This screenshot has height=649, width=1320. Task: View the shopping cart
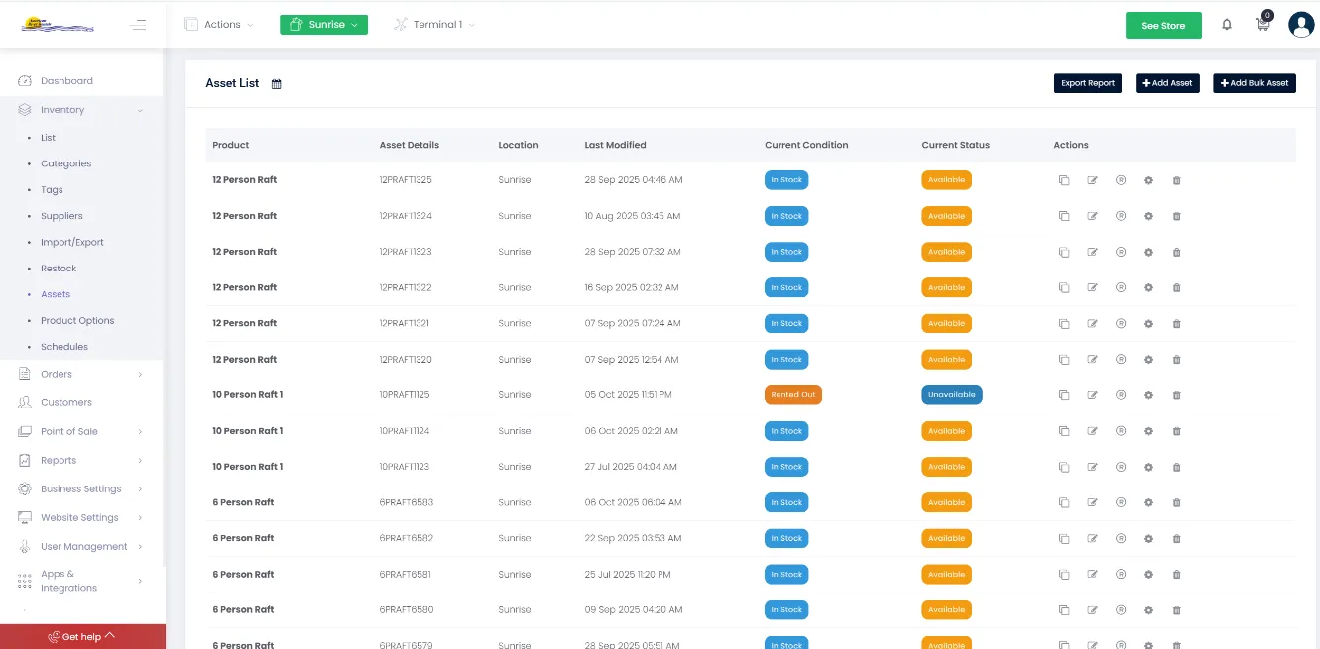pyautogui.click(x=1262, y=24)
